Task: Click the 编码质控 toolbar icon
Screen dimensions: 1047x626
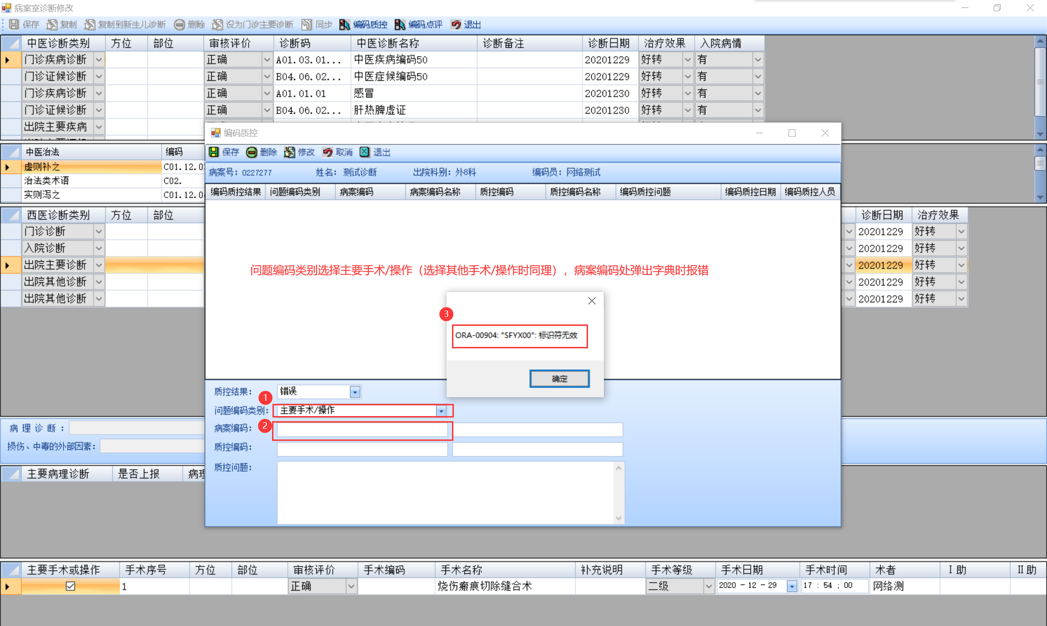Action: (345, 25)
